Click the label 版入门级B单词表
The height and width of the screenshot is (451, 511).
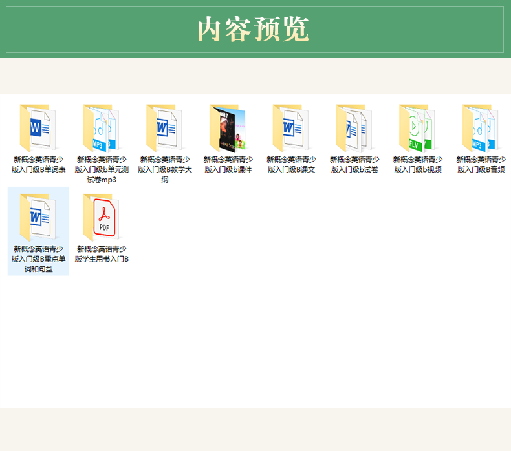38,170
